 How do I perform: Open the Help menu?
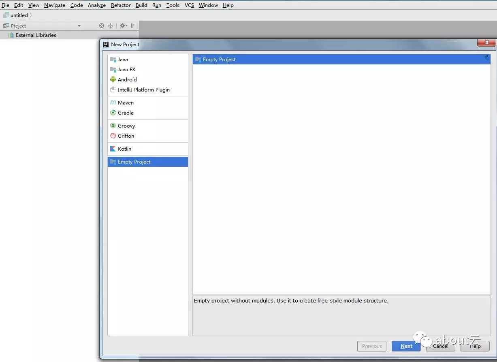(228, 5)
